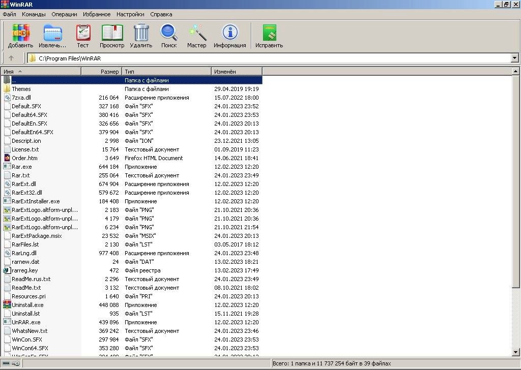This screenshot has width=521, height=370.
Task: Click the parent folder '..' icon
Action: pyautogui.click(x=7, y=80)
